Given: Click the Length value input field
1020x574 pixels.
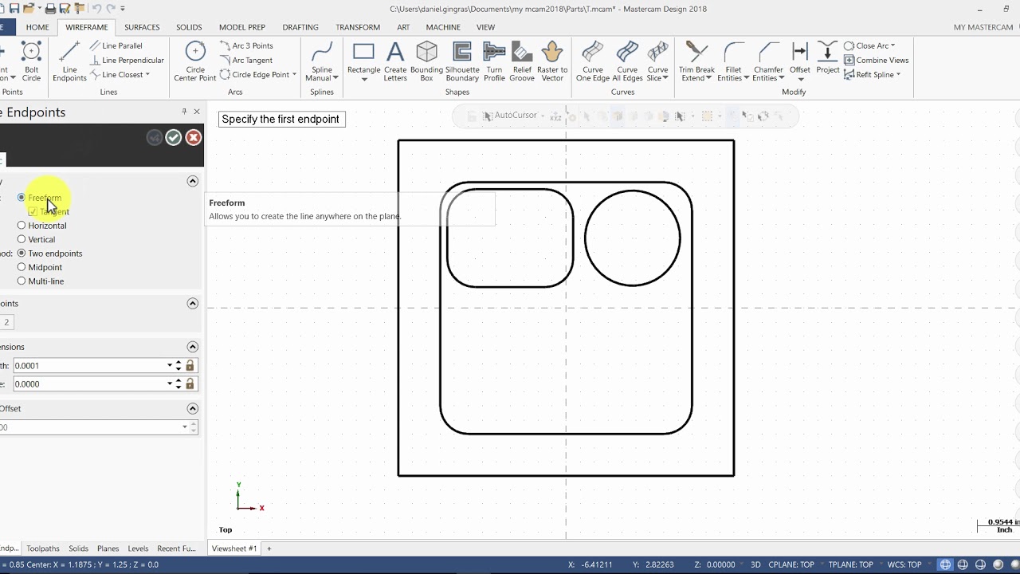Looking at the screenshot, I should [x=90, y=366].
